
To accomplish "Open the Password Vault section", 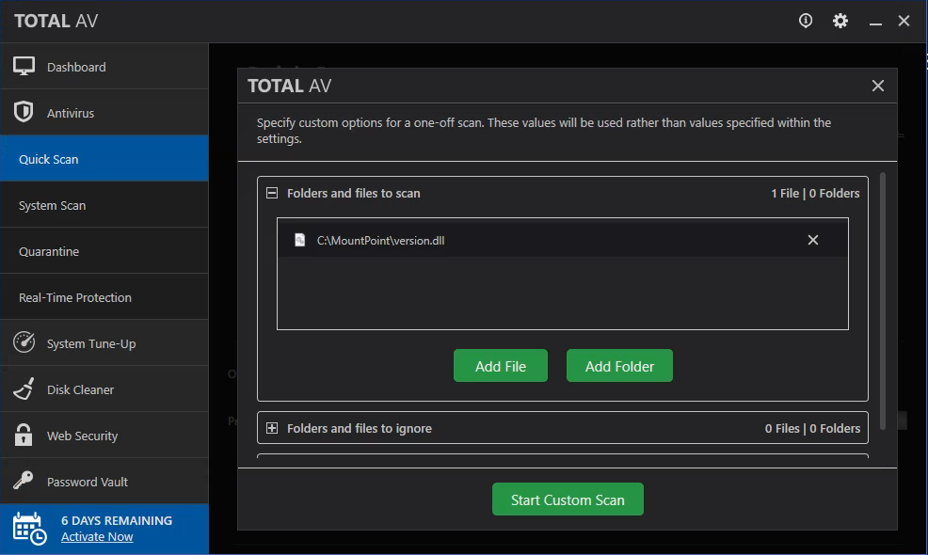I will click(x=104, y=481).
